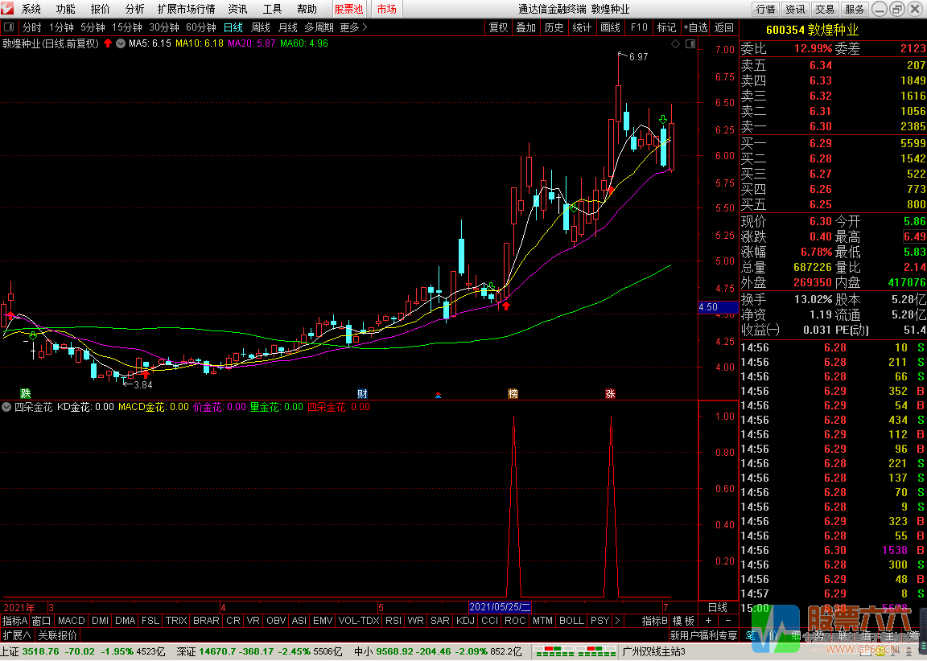The height and width of the screenshot is (661, 927).
Task: Click the 统计 statistics button
Action: pyautogui.click(x=582, y=27)
